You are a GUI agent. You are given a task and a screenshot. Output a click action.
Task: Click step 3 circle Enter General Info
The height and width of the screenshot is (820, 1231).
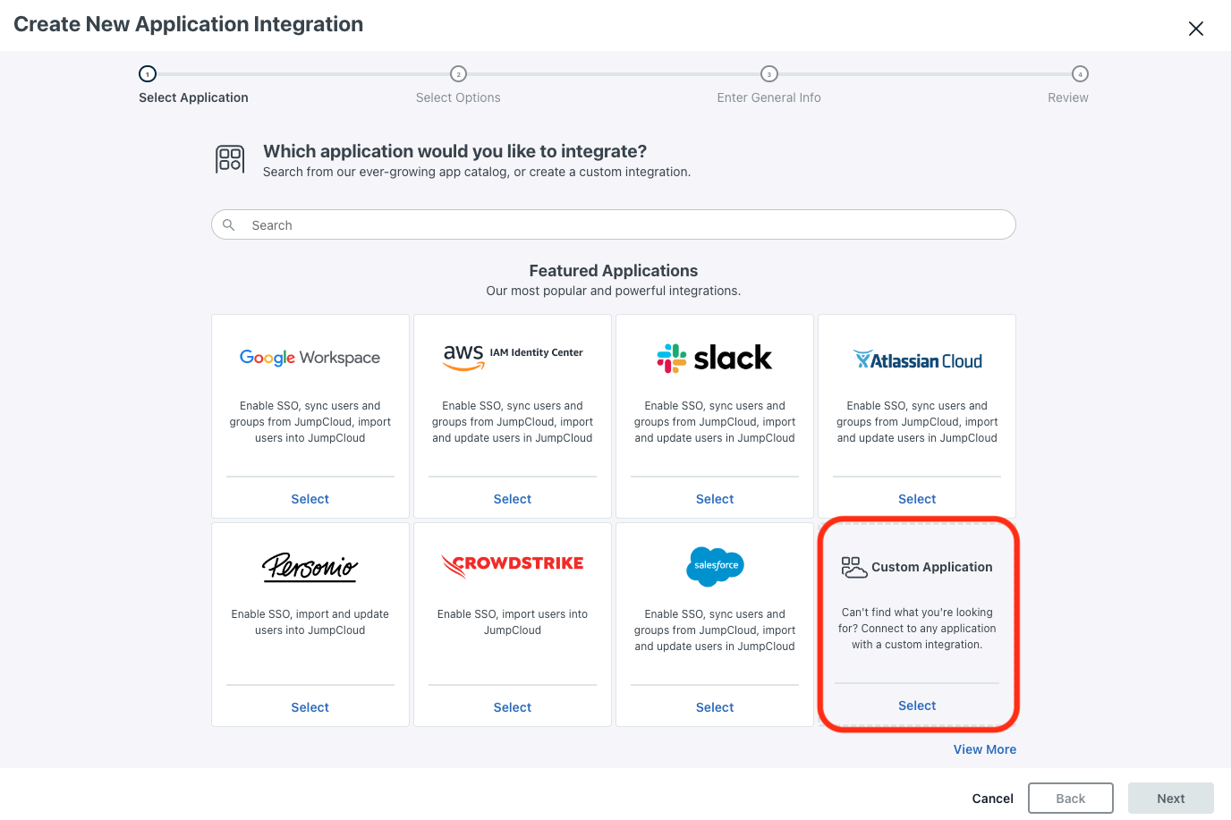click(x=769, y=74)
